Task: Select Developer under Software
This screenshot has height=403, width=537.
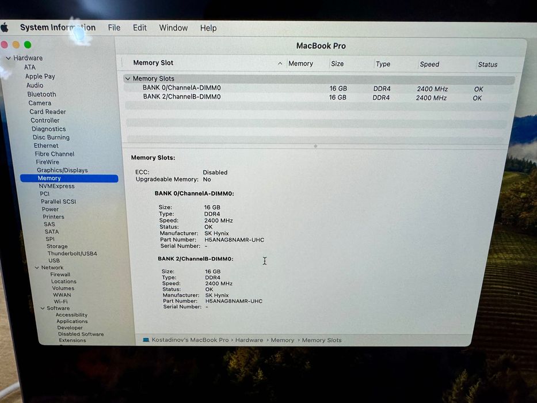Action: coord(70,328)
